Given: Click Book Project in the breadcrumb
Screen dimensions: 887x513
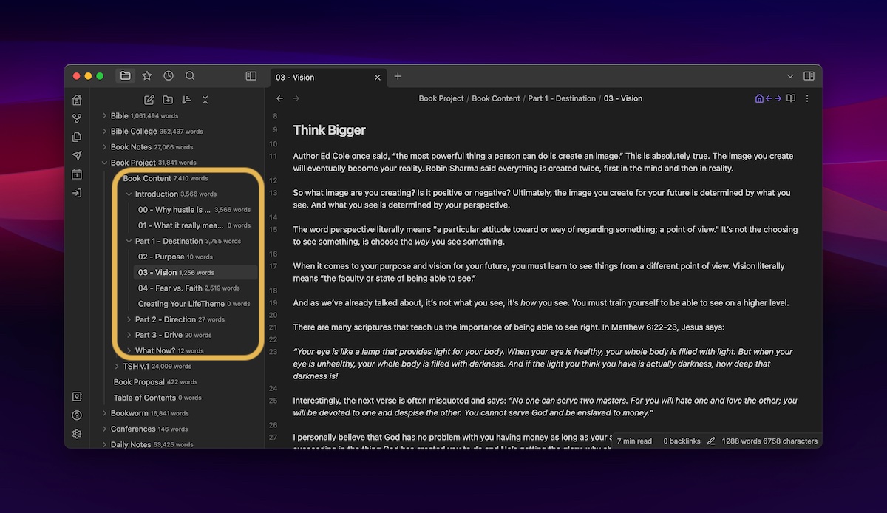Looking at the screenshot, I should 441,98.
